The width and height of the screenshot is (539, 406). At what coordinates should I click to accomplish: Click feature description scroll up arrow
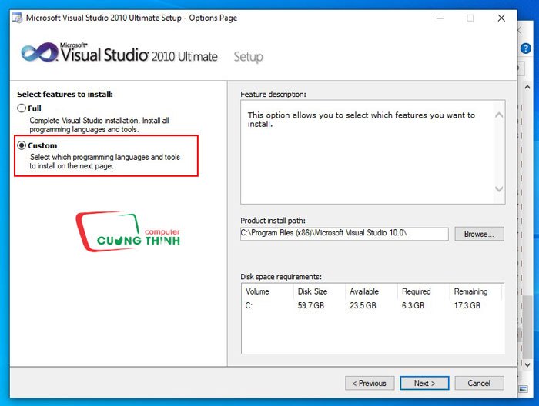click(x=499, y=115)
